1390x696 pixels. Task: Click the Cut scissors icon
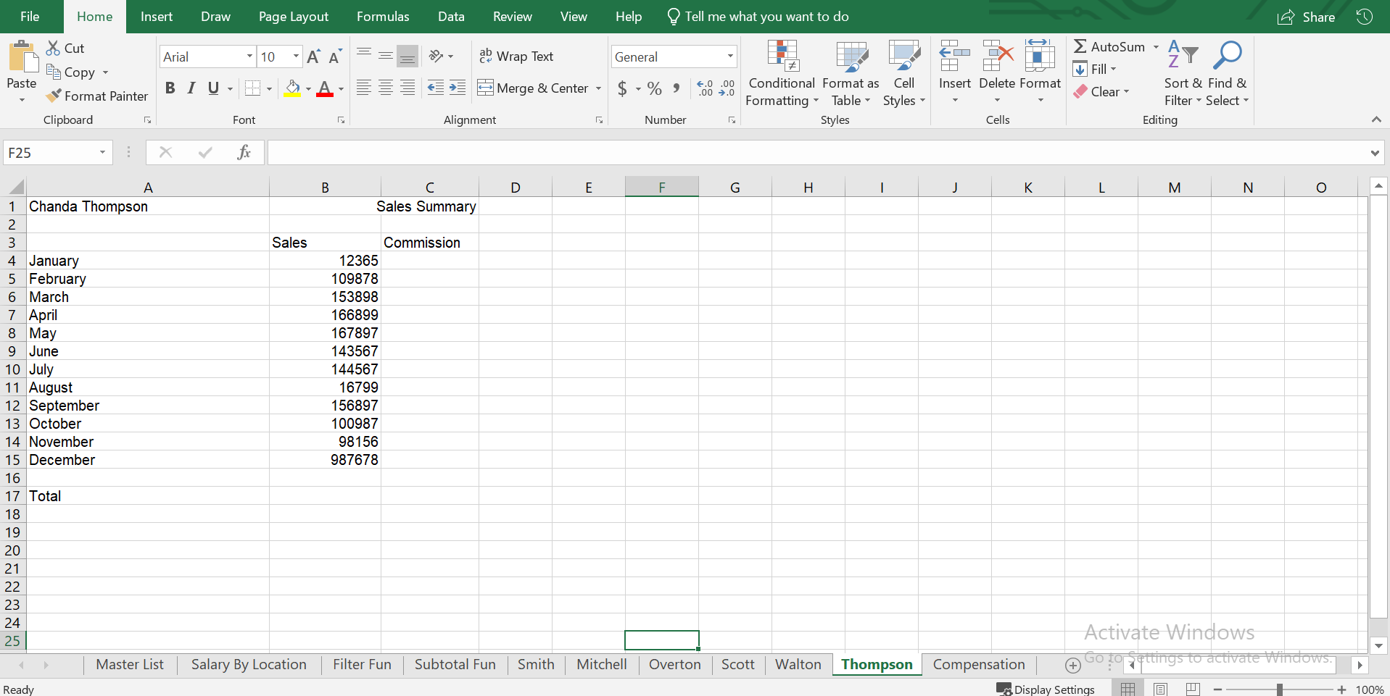54,48
